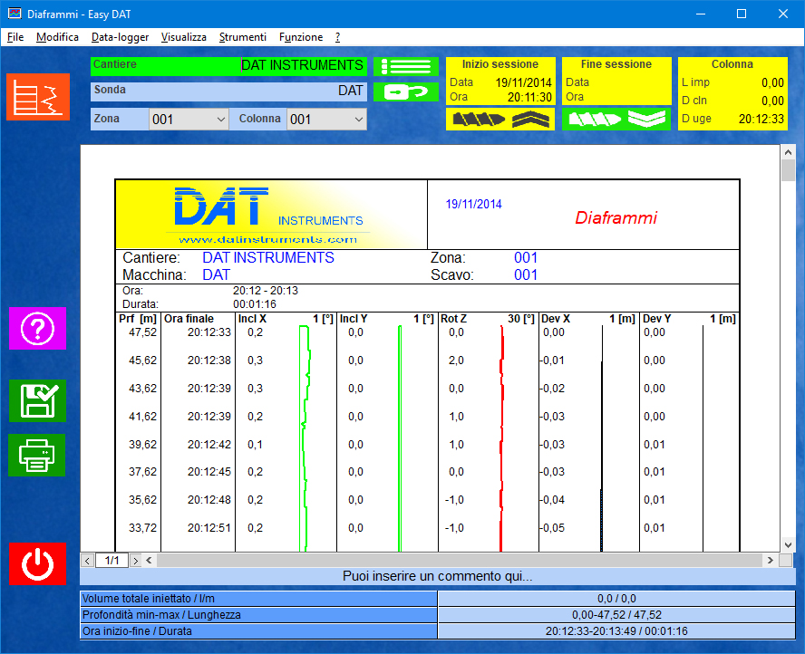Screen dimensions: 805x654
Task: Print the Diaframmi report
Action: [37, 455]
